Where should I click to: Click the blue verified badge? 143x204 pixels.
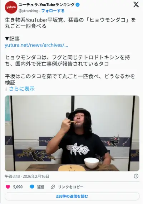click(x=78, y=5)
